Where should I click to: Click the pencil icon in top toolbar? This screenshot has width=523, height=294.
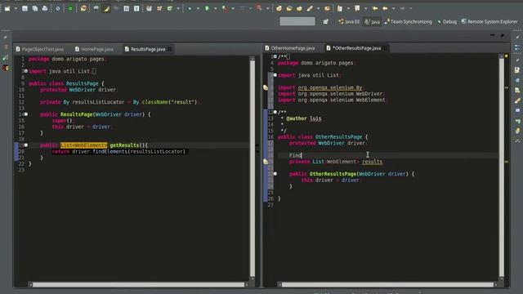[310, 8]
